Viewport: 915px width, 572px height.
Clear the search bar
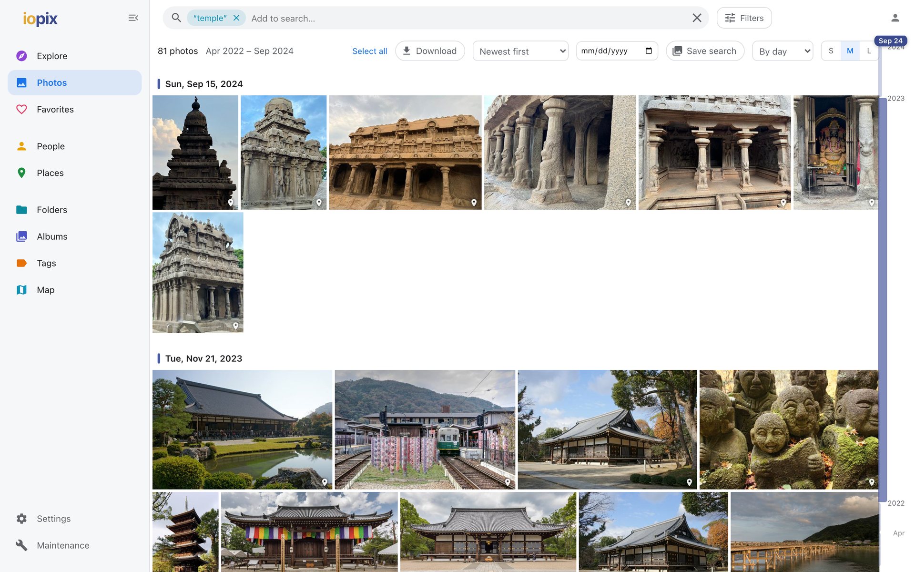pyautogui.click(x=697, y=18)
